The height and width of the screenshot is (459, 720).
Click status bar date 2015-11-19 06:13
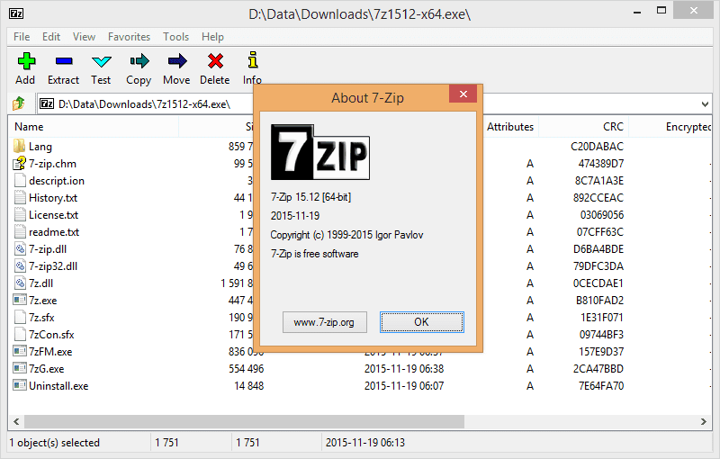(365, 443)
